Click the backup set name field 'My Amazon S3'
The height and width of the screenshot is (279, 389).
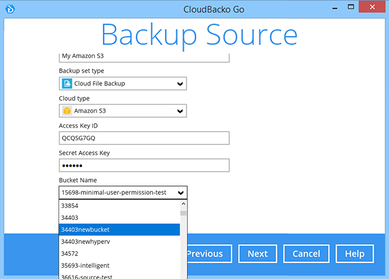pyautogui.click(x=144, y=57)
